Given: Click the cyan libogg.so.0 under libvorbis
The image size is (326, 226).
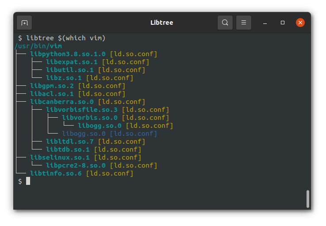Looking at the screenshot, I should point(100,126).
